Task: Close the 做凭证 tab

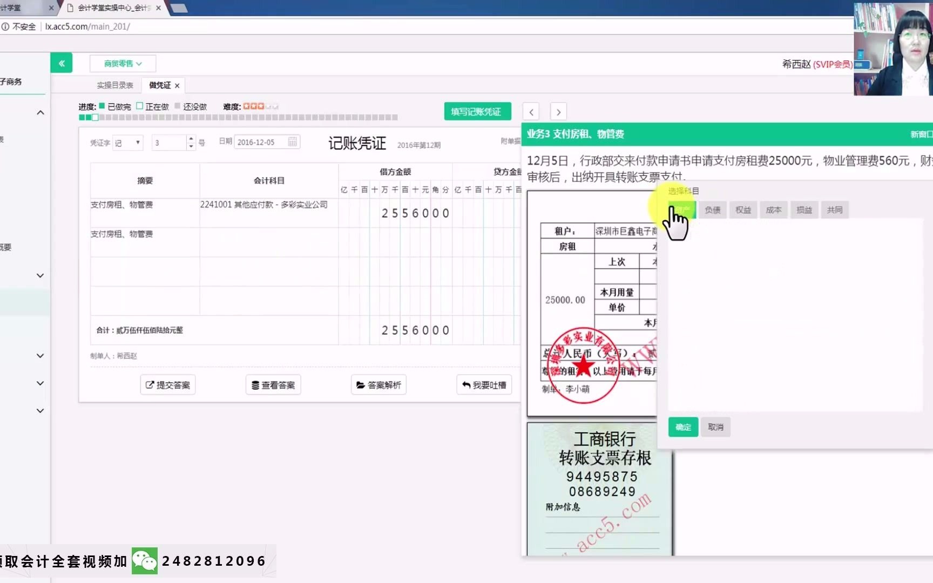Action: [x=177, y=86]
